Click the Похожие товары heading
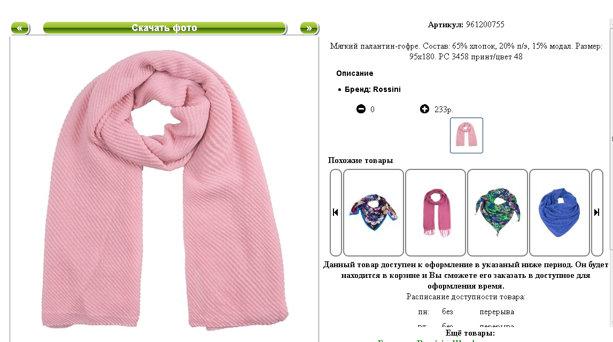Image resolution: width=613 pixels, height=342 pixels. (360, 160)
